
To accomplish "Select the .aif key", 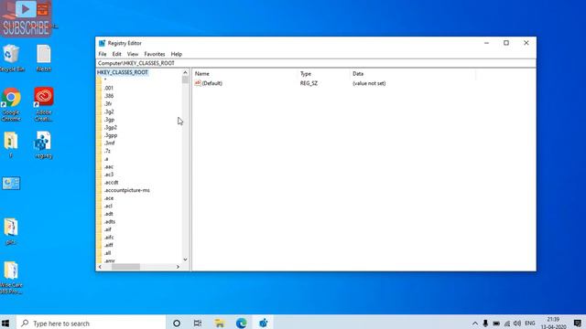I will [108, 229].
